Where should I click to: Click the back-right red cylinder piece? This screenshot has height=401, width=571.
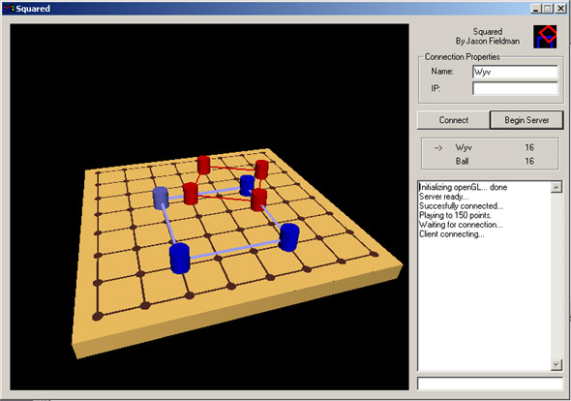(261, 170)
